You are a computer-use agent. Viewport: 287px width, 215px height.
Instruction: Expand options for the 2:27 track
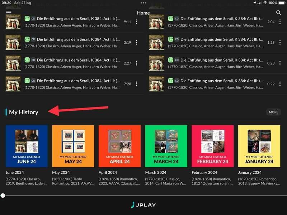[x=136, y=63]
